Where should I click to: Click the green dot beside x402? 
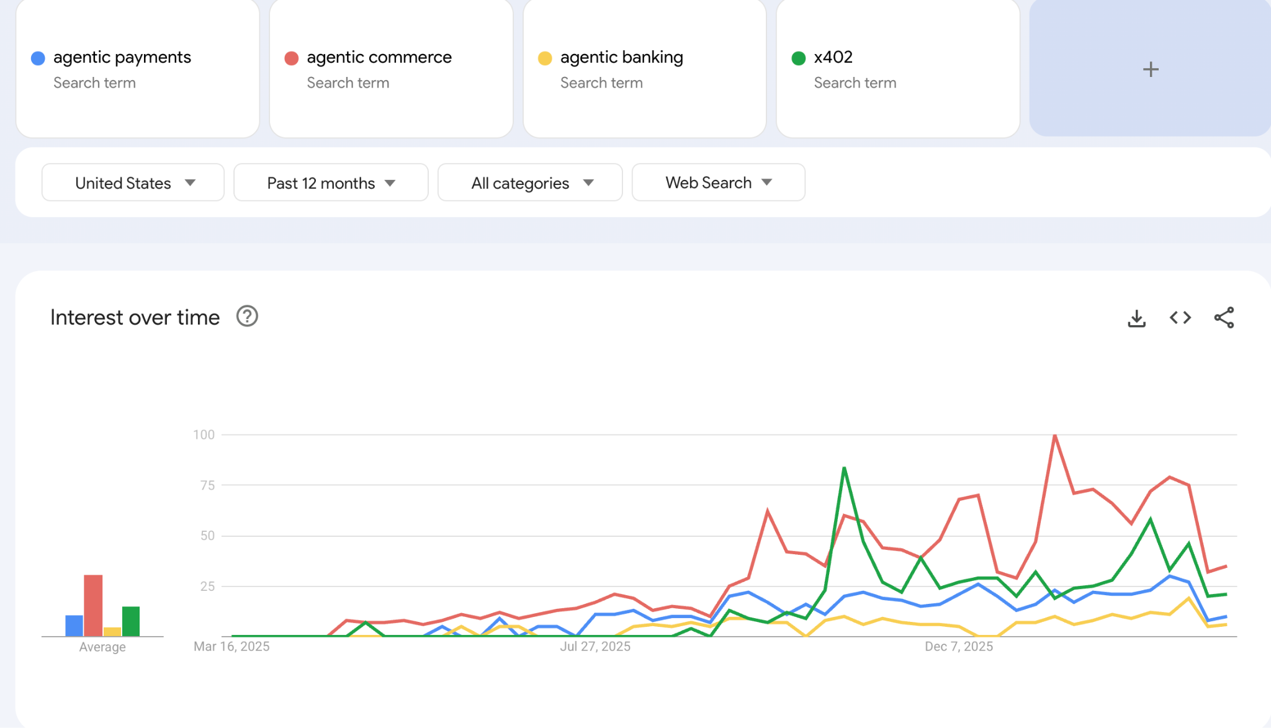click(798, 58)
